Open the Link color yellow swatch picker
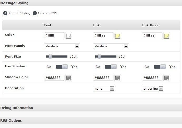This screenshot has height=128, width=182. click(x=117, y=36)
